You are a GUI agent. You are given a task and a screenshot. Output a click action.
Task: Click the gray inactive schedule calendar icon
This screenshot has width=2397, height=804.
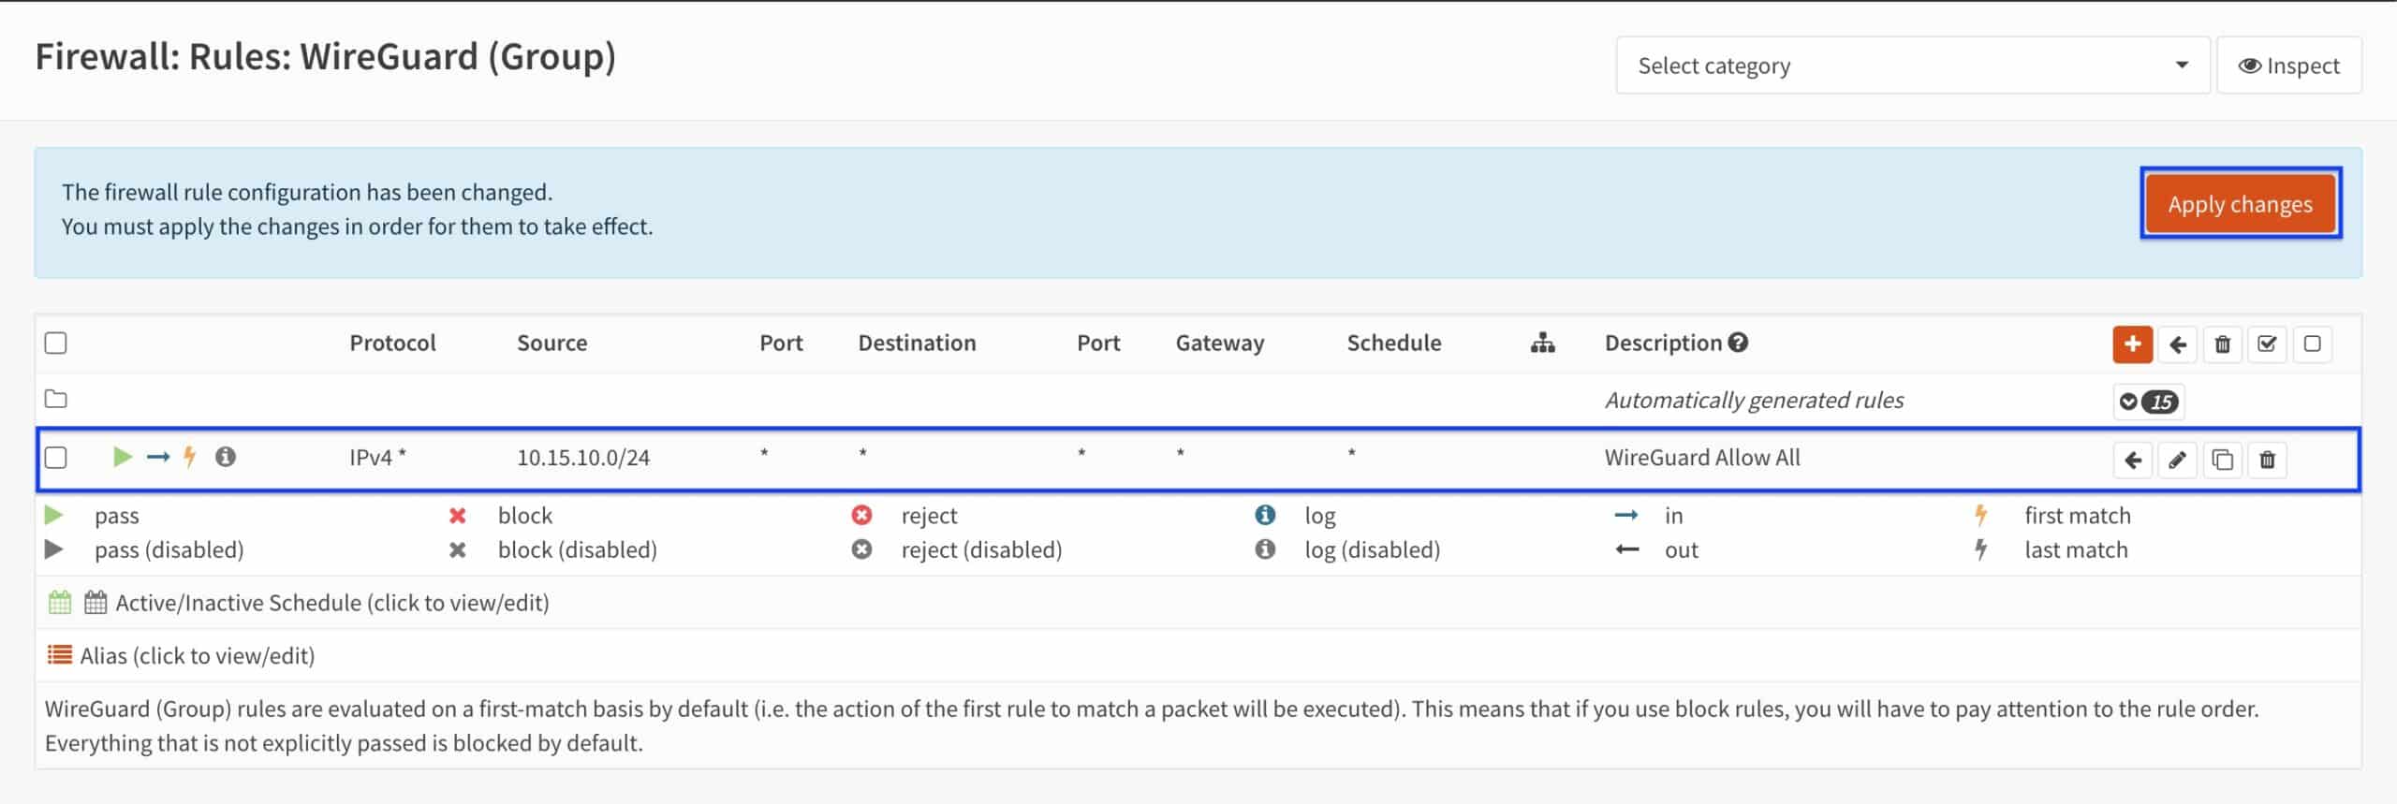(x=96, y=603)
